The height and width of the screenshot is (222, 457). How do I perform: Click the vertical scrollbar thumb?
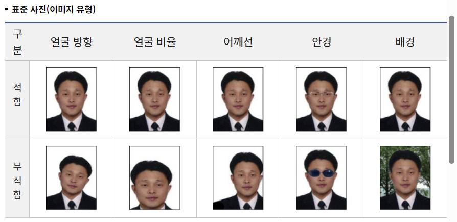pyautogui.click(x=451, y=90)
